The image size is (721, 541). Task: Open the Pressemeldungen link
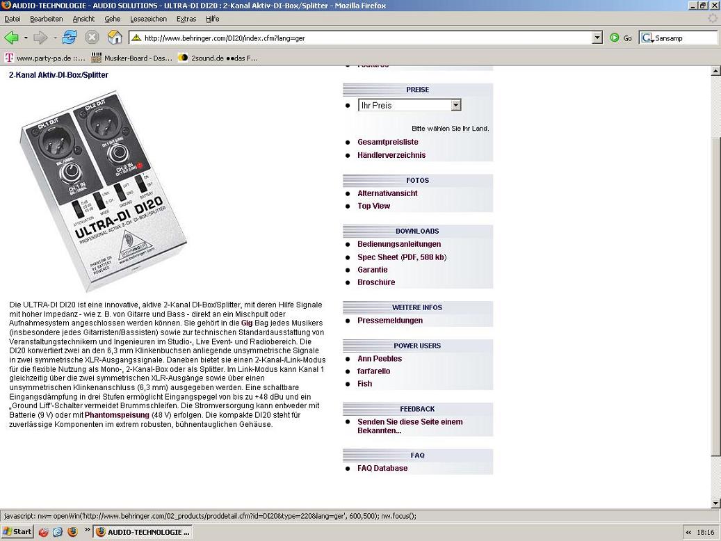[x=390, y=320]
